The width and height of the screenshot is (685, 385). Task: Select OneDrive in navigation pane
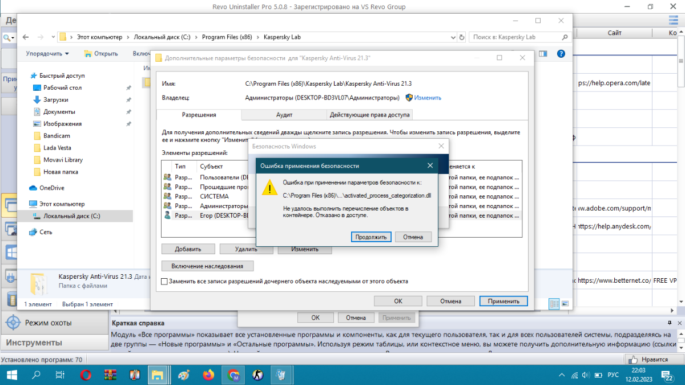[x=51, y=187]
